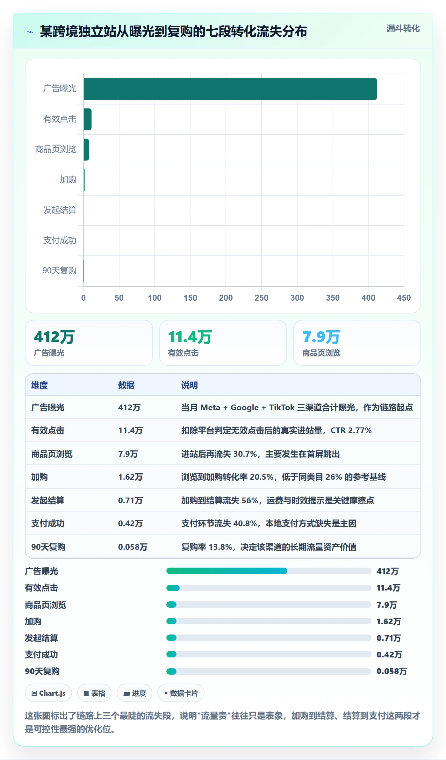Viewport: 446px width, 760px height.
Task: Click the table description mentioning CTR 2.77%
Action: click(x=277, y=430)
